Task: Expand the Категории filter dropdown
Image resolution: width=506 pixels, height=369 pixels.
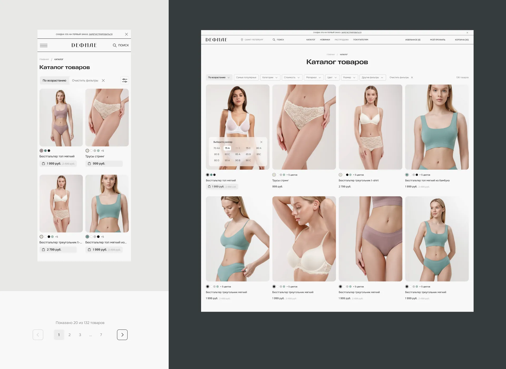Action: tap(270, 77)
